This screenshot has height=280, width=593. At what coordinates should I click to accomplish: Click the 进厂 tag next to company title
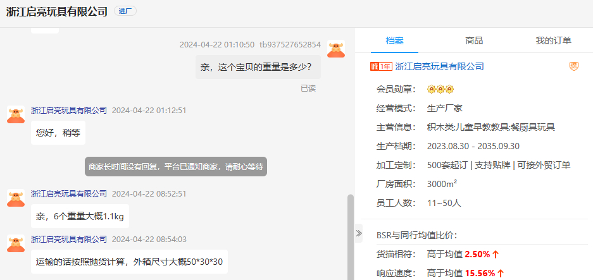[x=125, y=11]
